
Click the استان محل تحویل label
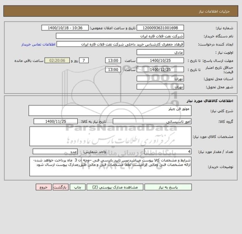[218, 79]
